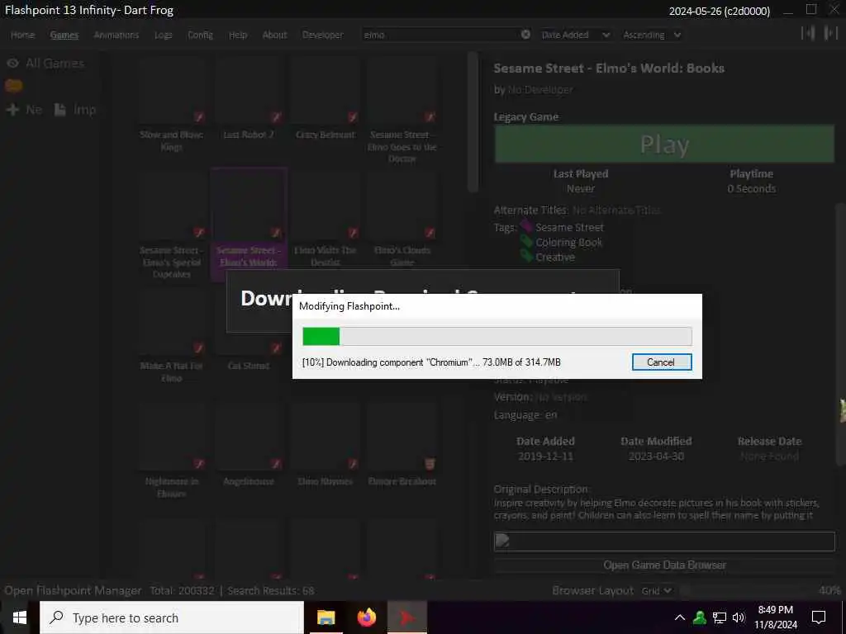Click HTML5 platform icon on Elmore Breakout
This screenshot has height=634, width=846.
[x=430, y=464]
